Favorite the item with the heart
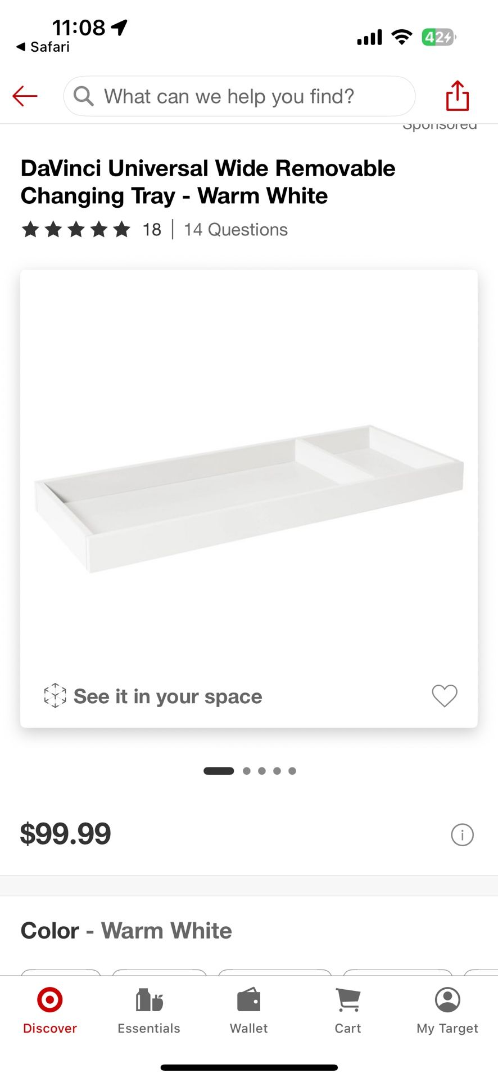The height and width of the screenshot is (1081, 498). tap(444, 696)
